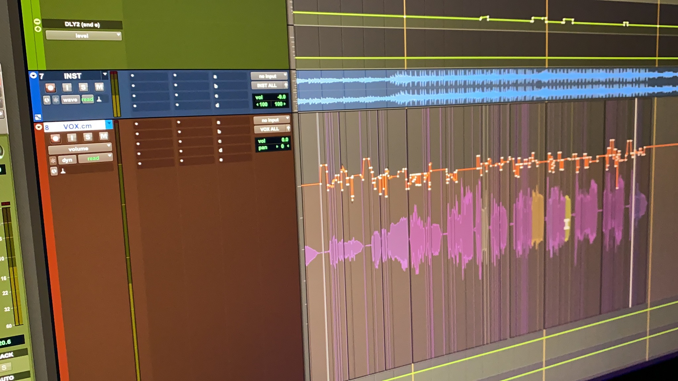Solo the INST track
Screen dimensions: 678x381
(x=83, y=87)
